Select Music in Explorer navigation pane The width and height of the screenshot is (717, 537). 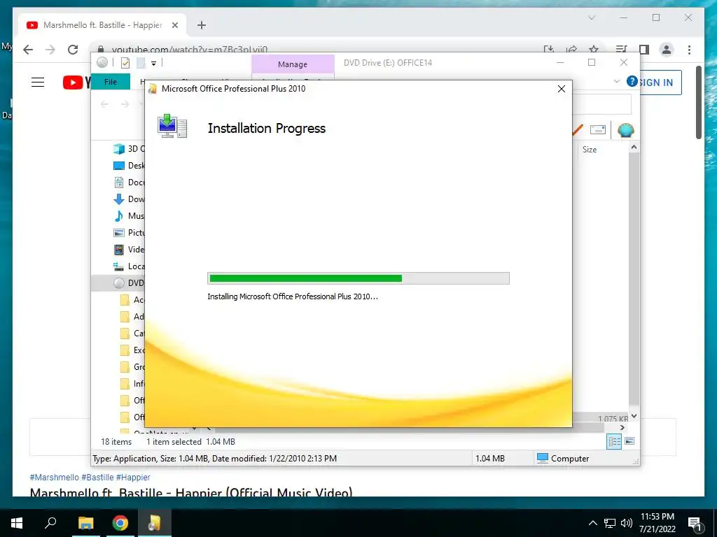click(x=128, y=216)
